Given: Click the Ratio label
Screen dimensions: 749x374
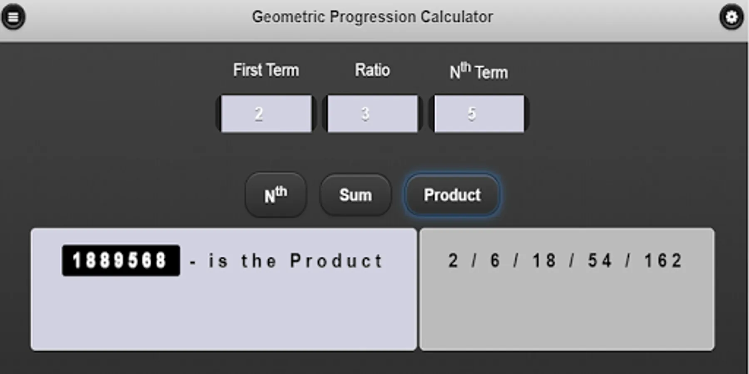Looking at the screenshot, I should [372, 70].
